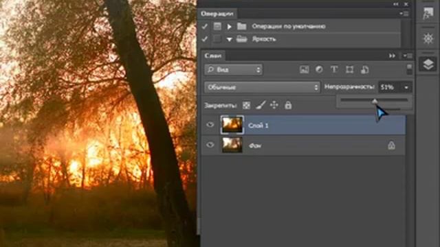Select Слой 1 layer thumbnail

(x=232, y=125)
